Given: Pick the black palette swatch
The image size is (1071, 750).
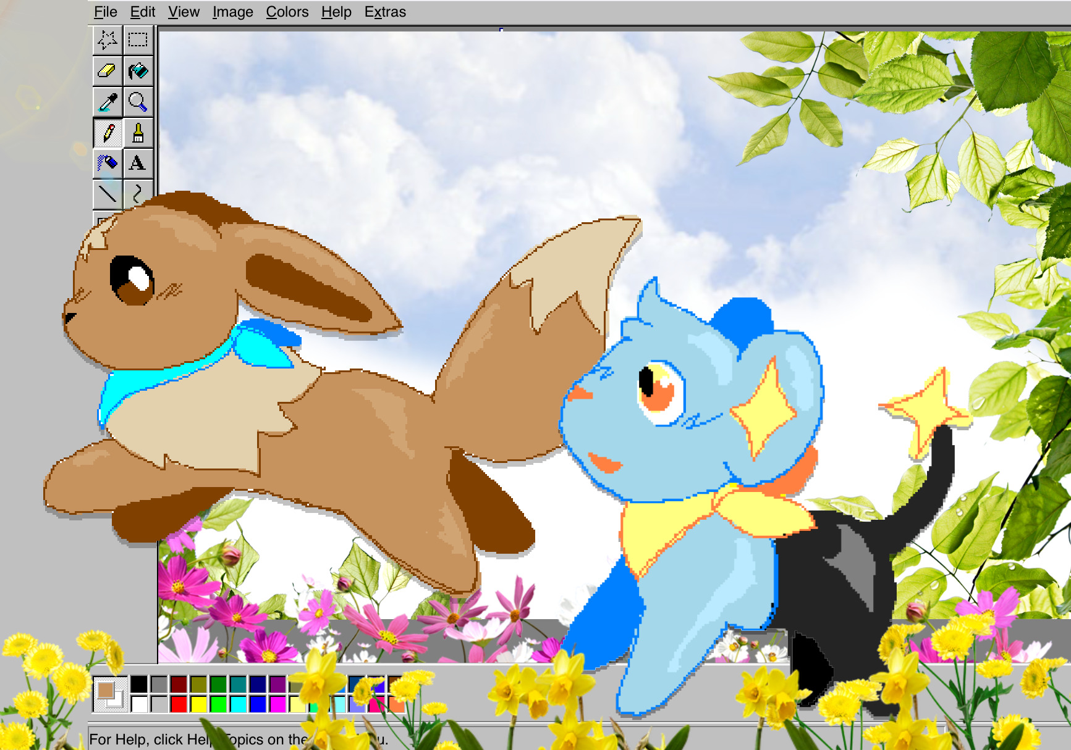Looking at the screenshot, I should click(139, 684).
